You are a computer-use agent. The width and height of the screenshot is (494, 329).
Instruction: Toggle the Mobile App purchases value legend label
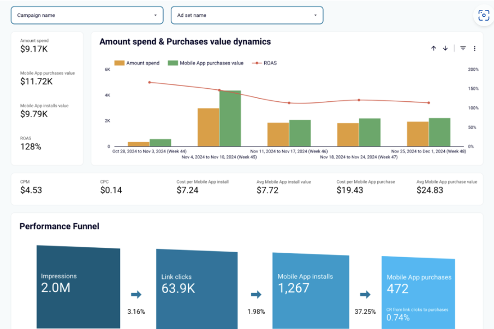(211, 63)
